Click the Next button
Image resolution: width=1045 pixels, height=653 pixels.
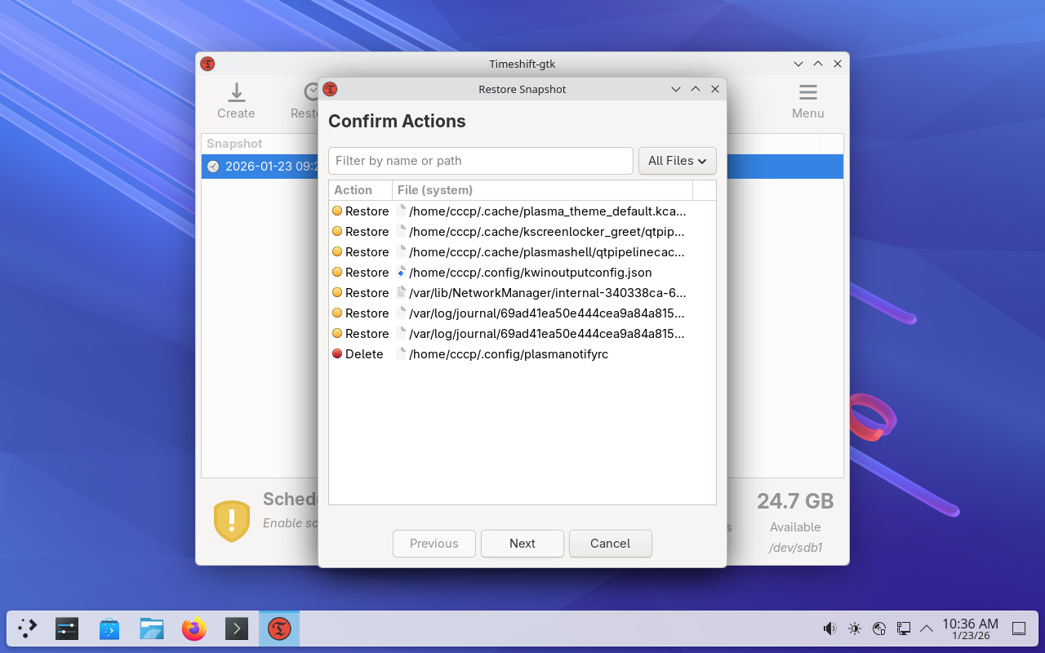tap(522, 544)
